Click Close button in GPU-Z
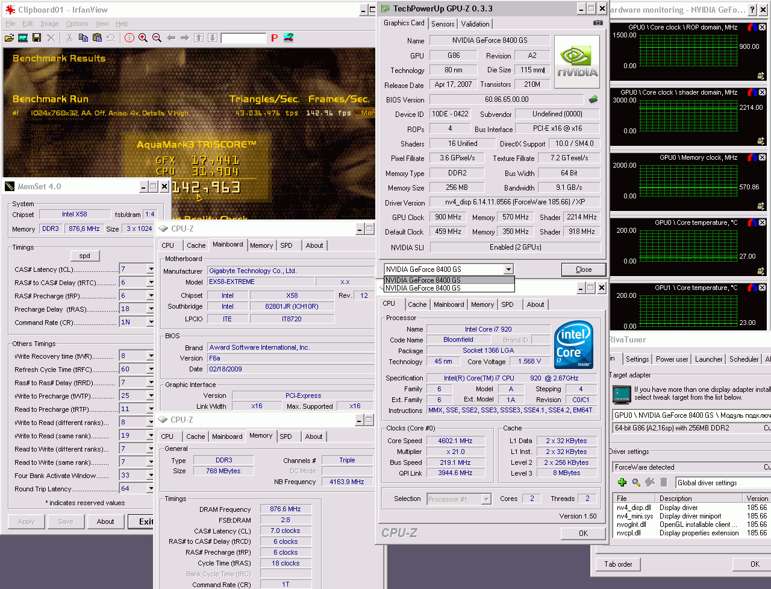The height and width of the screenshot is (589, 771). [583, 269]
